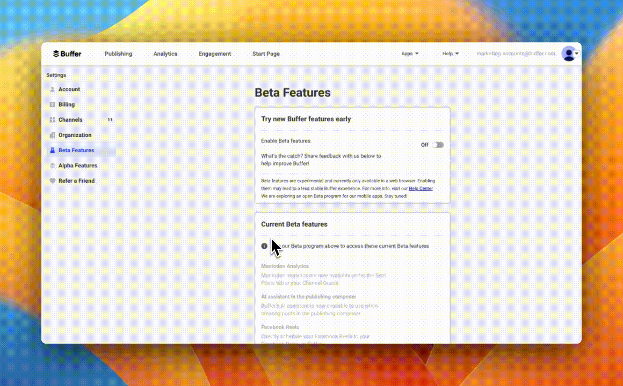Select Account in settings sidebar
623x386 pixels.
coord(81,89)
